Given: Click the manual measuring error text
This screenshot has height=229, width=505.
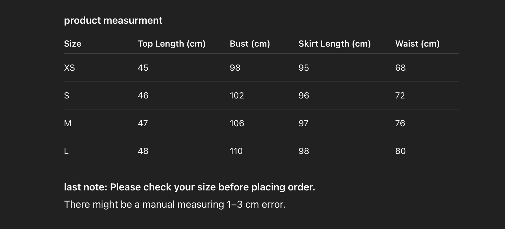Looking at the screenshot, I should click(174, 204).
